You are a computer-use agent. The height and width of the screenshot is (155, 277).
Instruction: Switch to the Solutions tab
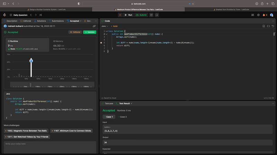tap(40, 21)
